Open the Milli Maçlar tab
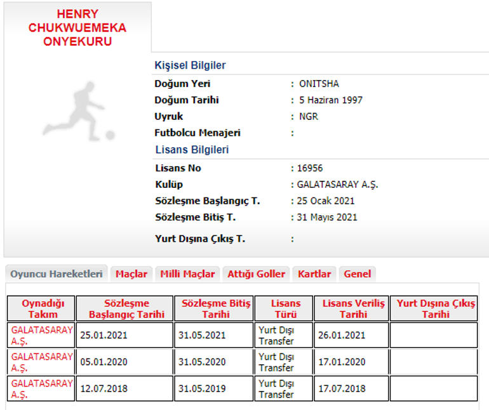The height and width of the screenshot is (410, 489). coord(187,274)
